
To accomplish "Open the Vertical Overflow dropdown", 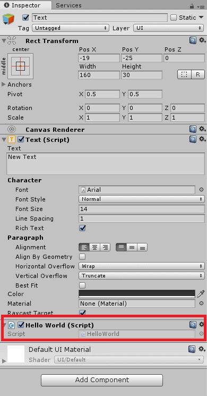I will click(141, 276).
